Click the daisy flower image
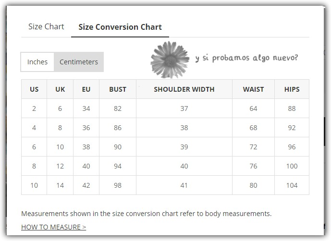 point(170,60)
